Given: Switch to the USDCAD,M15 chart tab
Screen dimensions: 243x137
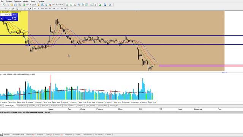Looking at the screenshot, I should (34, 105).
